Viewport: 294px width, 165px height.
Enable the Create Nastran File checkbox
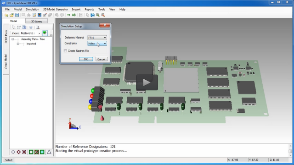point(65,51)
